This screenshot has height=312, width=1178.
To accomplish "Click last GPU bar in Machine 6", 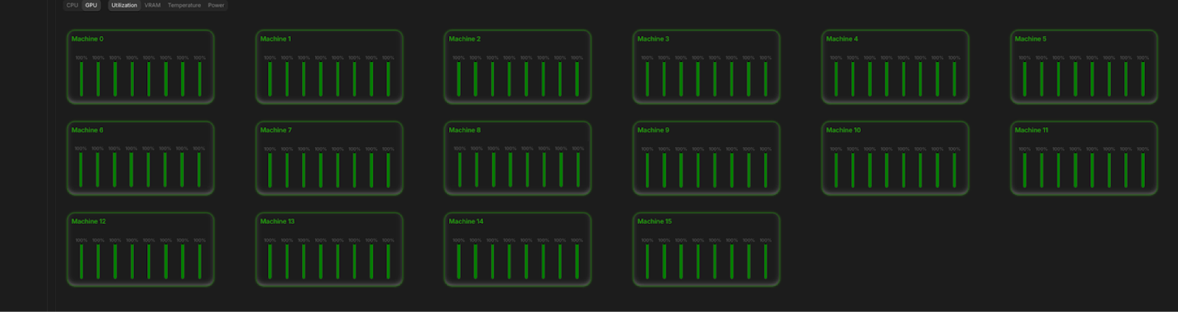I will [199, 169].
